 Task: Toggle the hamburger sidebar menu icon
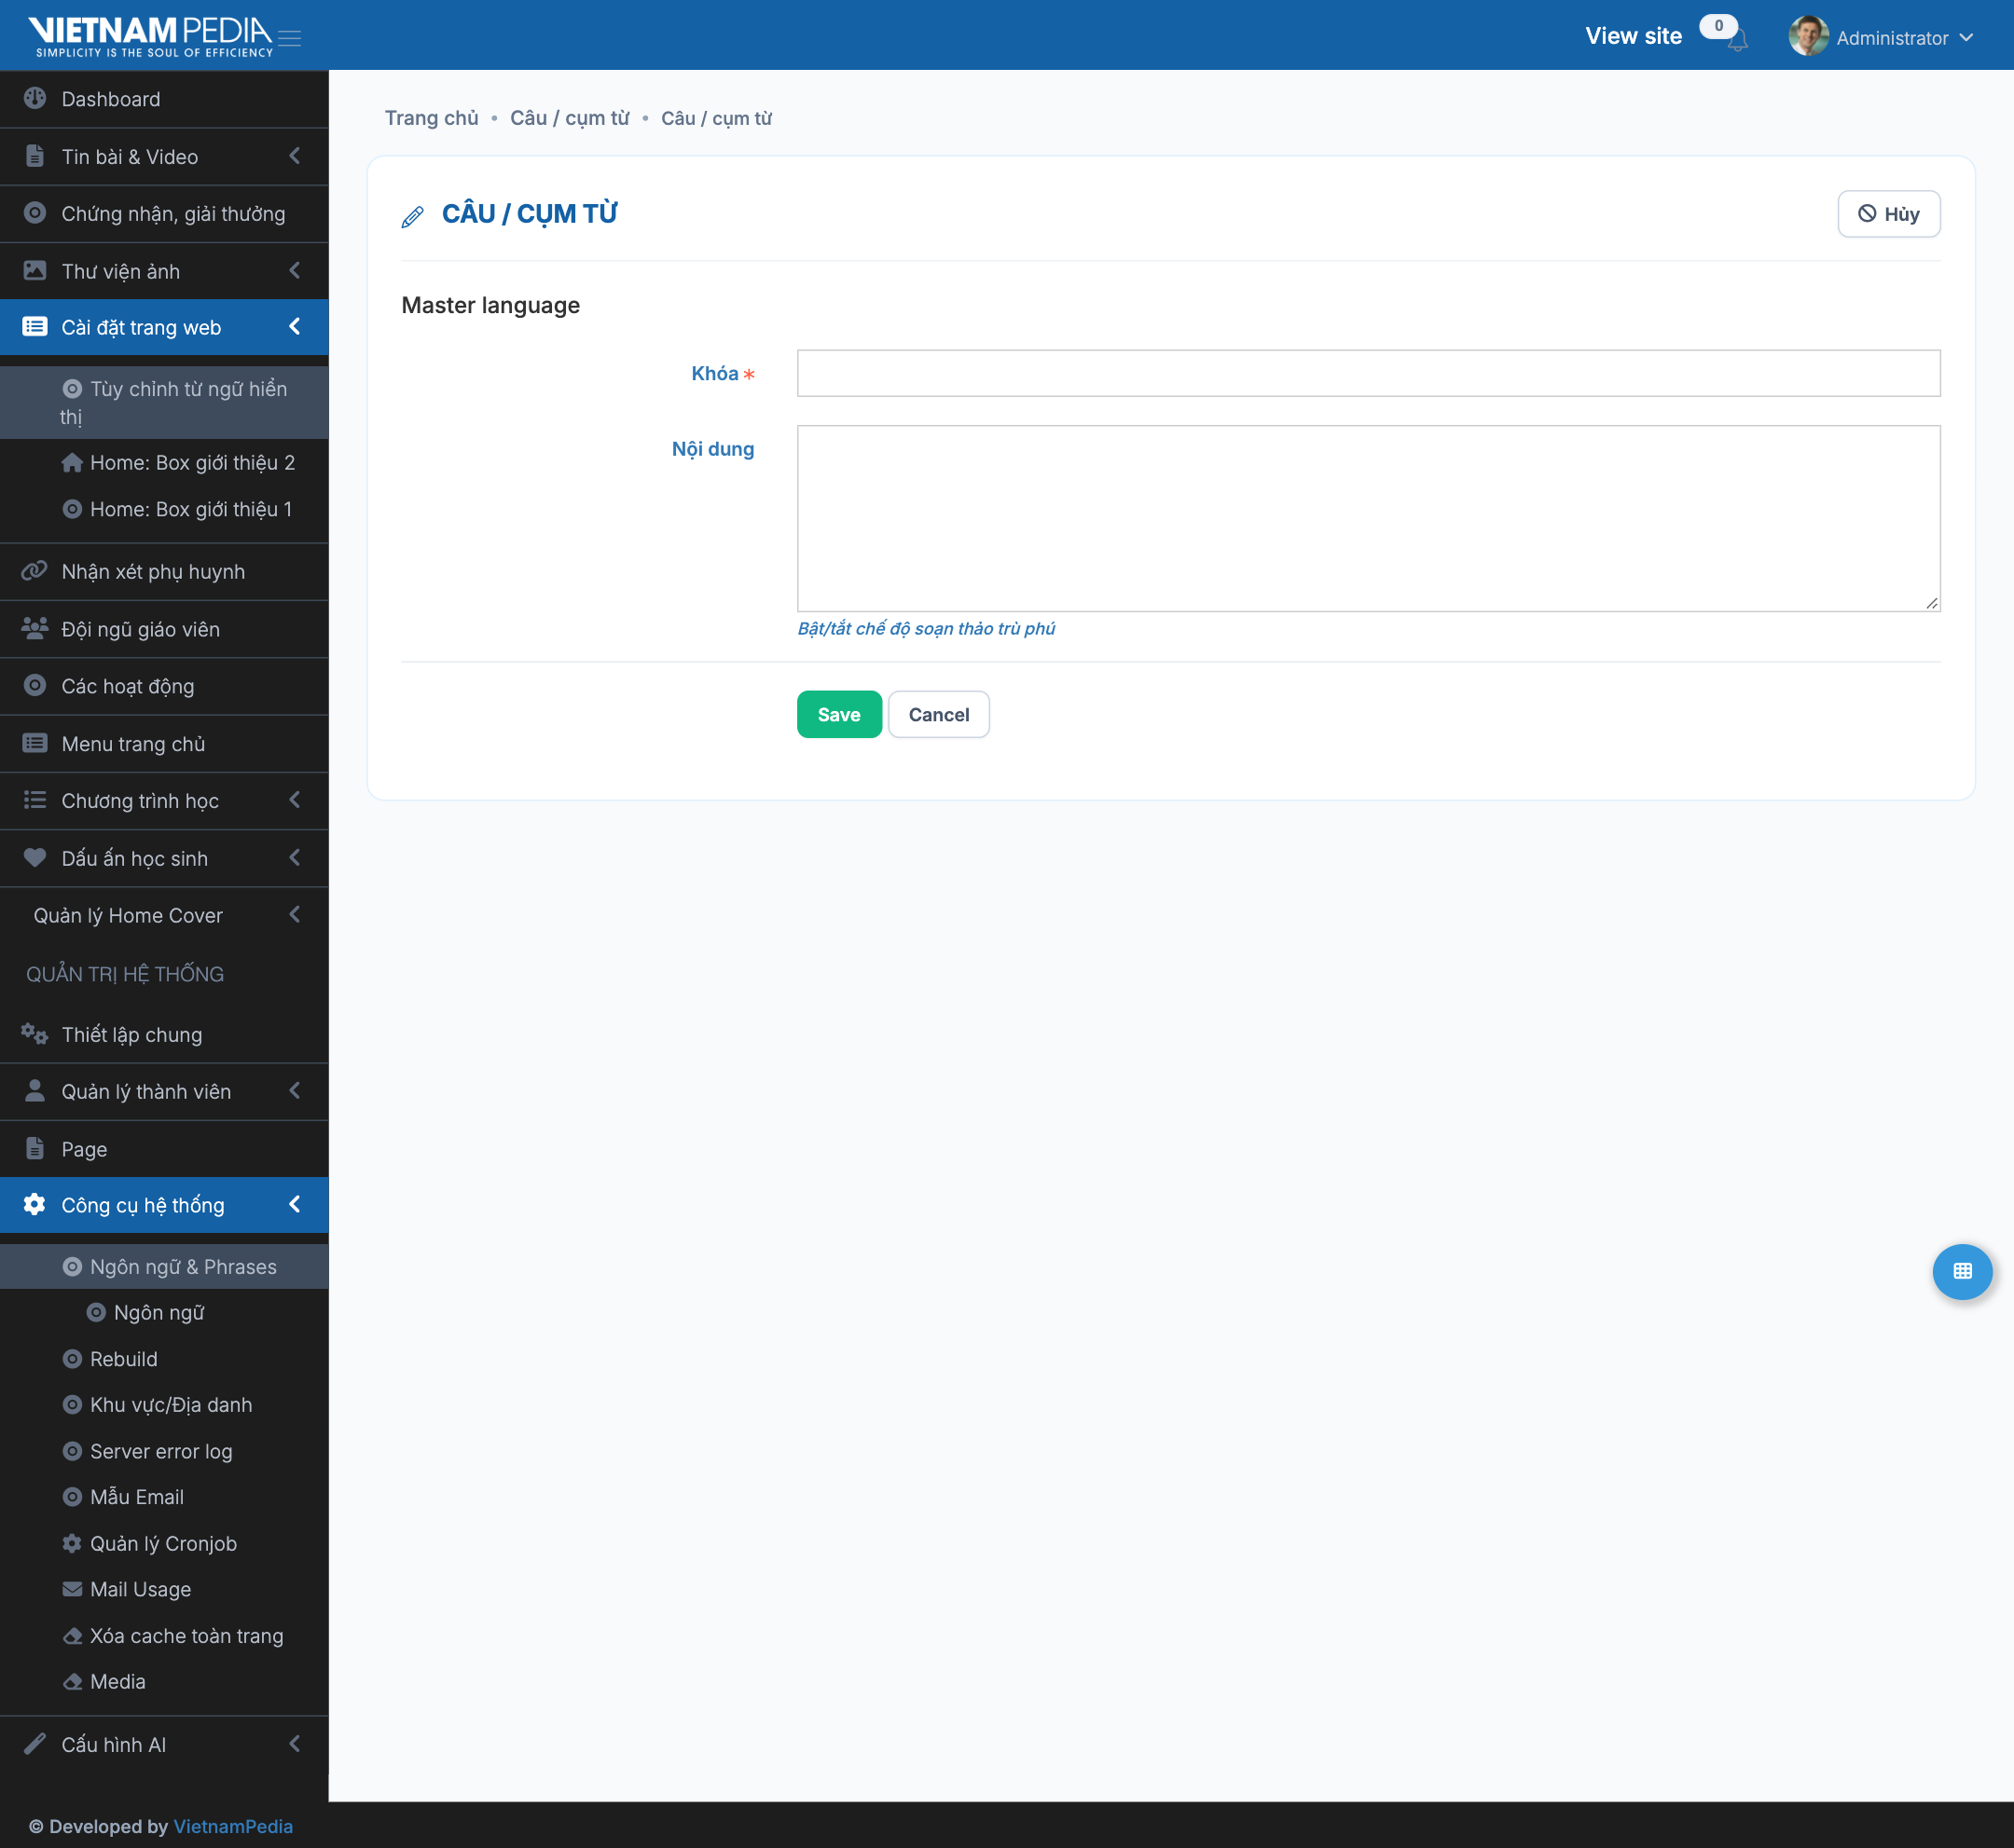[290, 38]
